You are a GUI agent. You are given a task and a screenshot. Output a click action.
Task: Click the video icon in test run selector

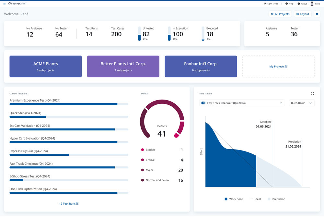[203, 103]
